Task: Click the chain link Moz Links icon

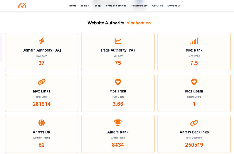Action: [42, 82]
